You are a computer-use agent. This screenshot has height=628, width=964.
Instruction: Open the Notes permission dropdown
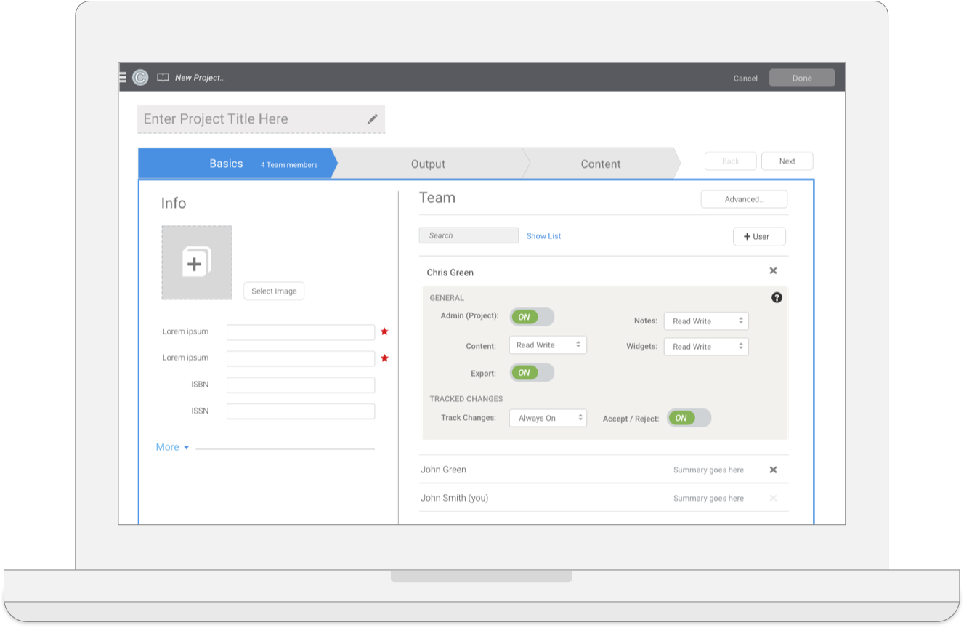(705, 321)
